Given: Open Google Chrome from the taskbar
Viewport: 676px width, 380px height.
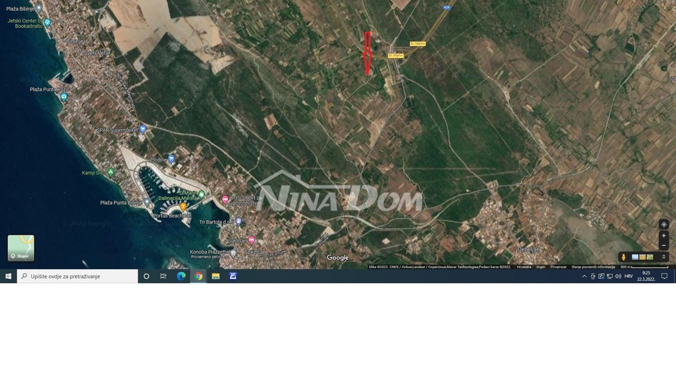Looking at the screenshot, I should click(x=198, y=276).
